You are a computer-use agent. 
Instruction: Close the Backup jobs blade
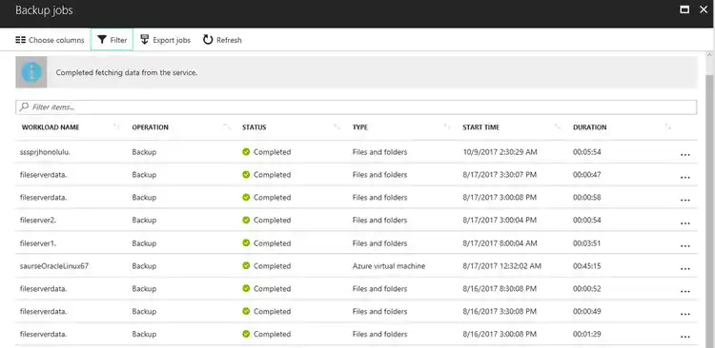pos(704,10)
